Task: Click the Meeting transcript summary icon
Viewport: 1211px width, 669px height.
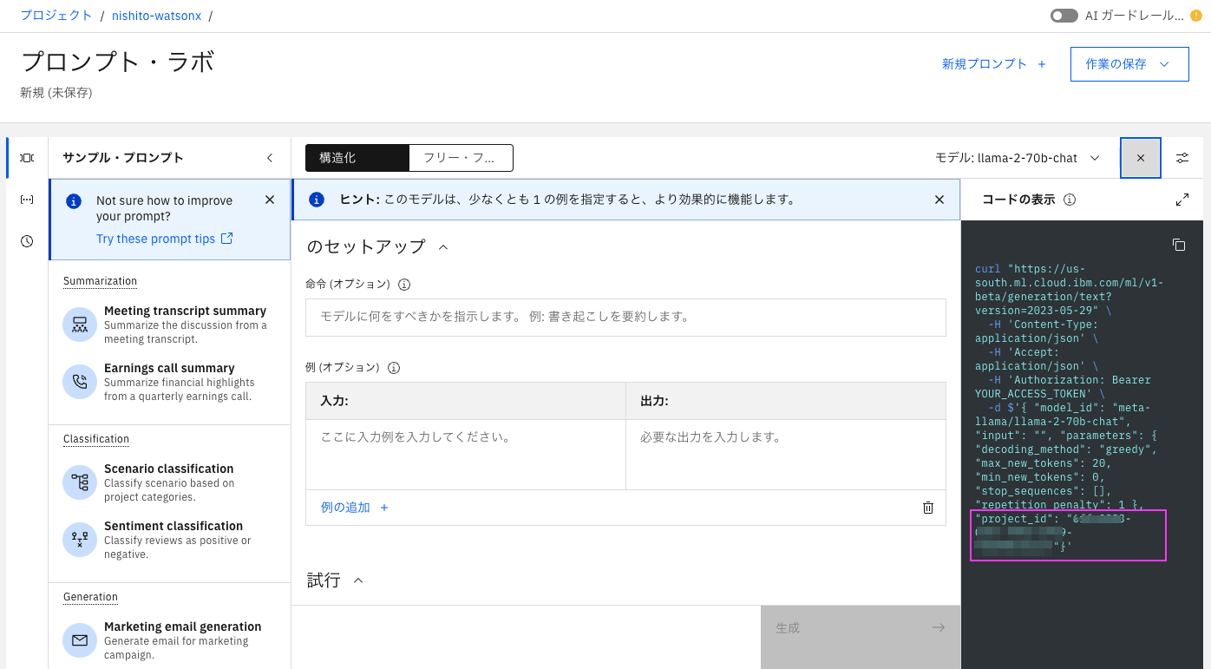Action: (80, 325)
